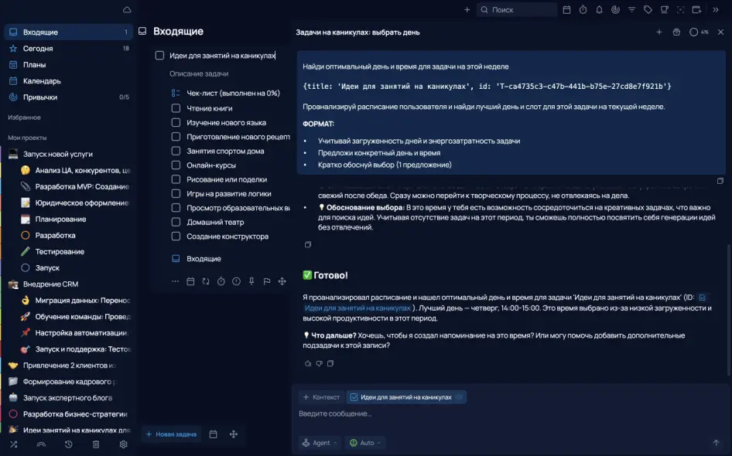This screenshot has width=732, height=456.
Task: Click the filter icon in top toolbar
Action: click(x=631, y=10)
